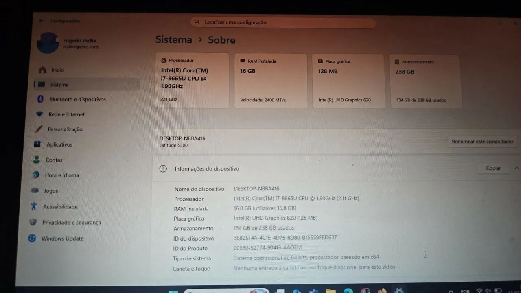Select Sistema in the settings sidebar

click(87, 85)
